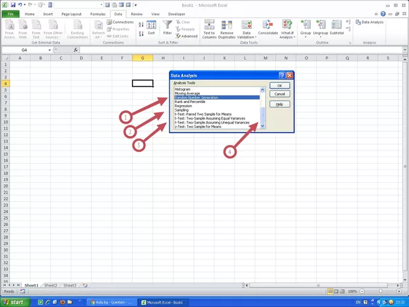Viewport: 409px width, 307px height.
Task: Open the File tab
Action: (x=11, y=14)
